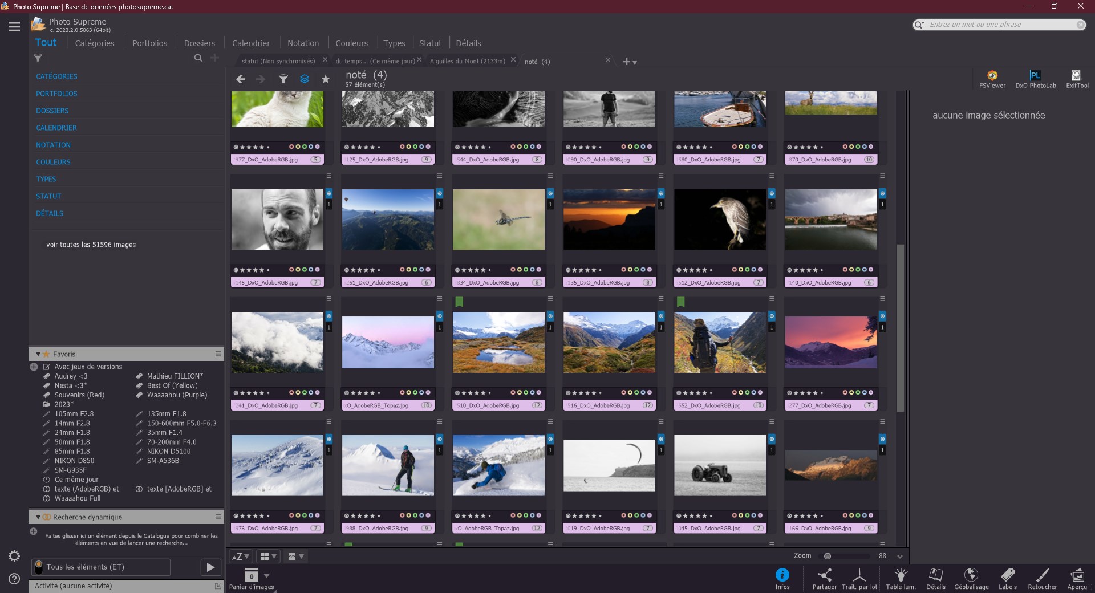Close the noté (4) tab
This screenshot has width=1095, height=593.
pos(608,60)
